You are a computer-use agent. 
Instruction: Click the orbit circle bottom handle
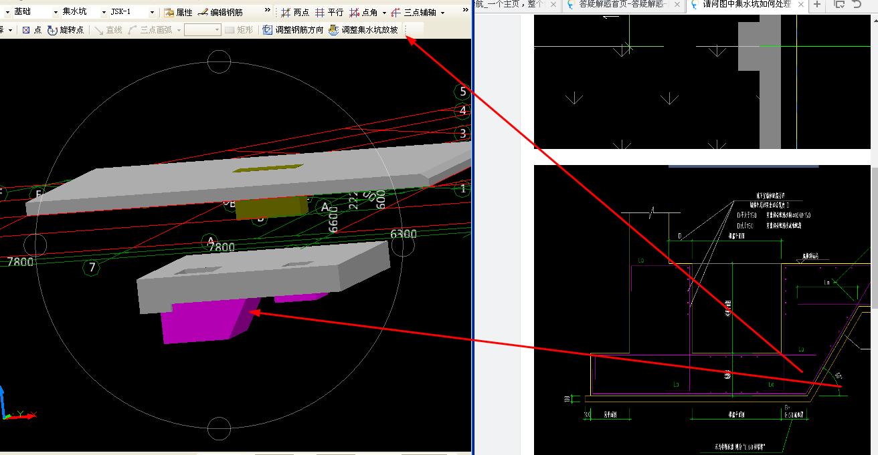pos(219,429)
